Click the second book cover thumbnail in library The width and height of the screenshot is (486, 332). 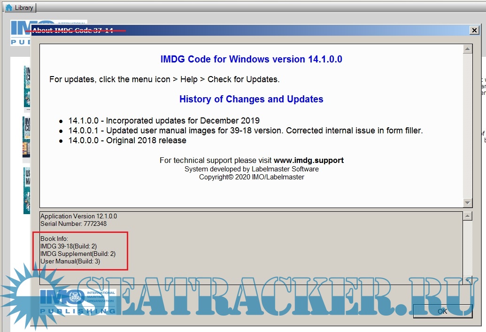(26, 137)
